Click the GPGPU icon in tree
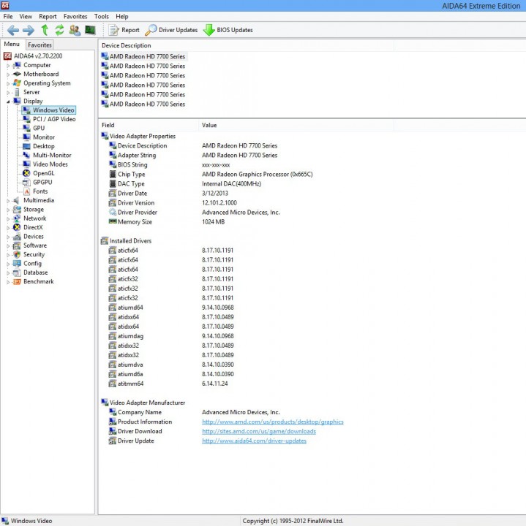Viewport: 526px width, 526px height. coord(26,183)
